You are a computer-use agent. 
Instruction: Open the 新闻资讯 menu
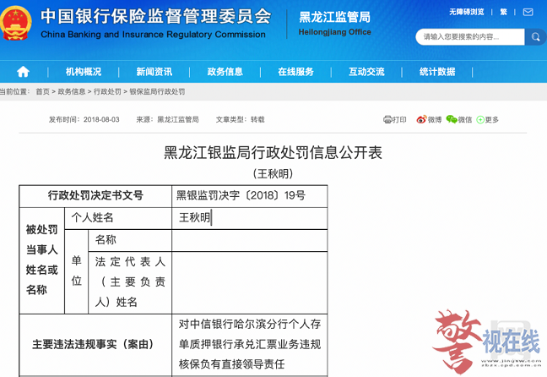[x=154, y=72]
